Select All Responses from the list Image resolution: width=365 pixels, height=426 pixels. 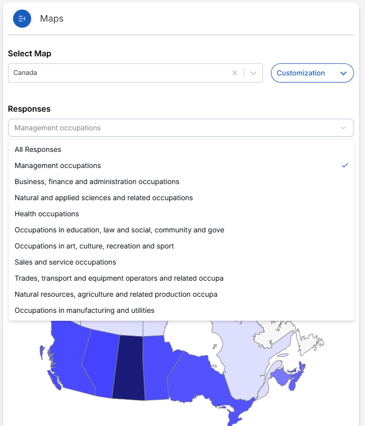pos(38,149)
